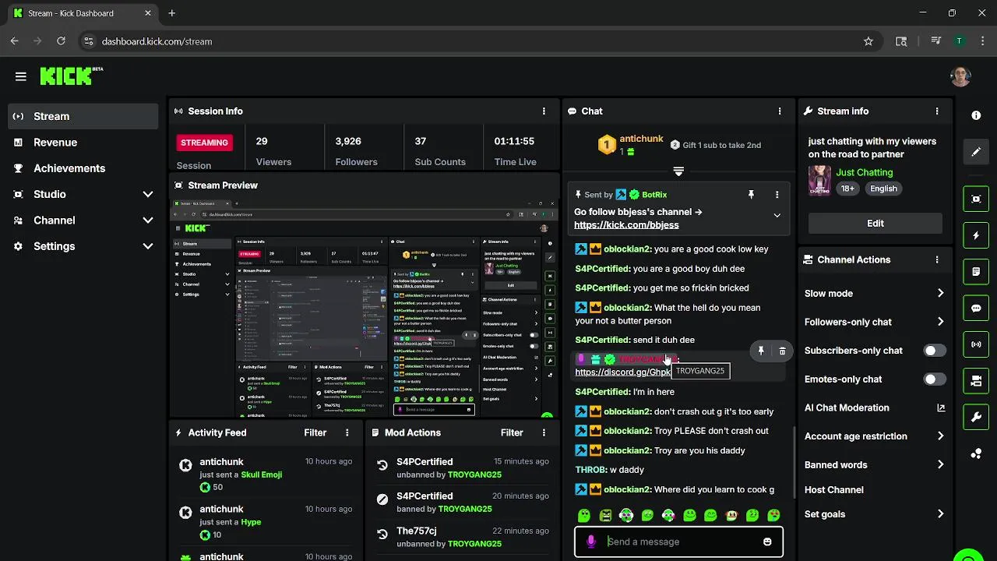Reload the browser page

[x=61, y=41]
